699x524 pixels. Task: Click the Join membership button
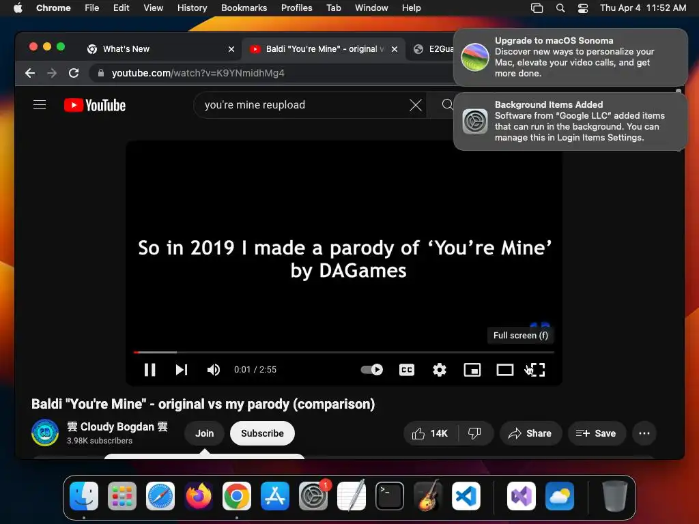point(204,433)
